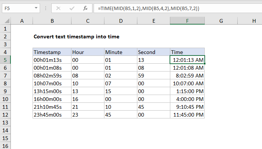Select column A header

(22, 21)
